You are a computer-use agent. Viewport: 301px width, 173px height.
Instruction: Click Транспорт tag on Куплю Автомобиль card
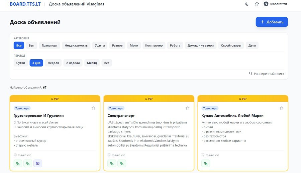pos(210,108)
